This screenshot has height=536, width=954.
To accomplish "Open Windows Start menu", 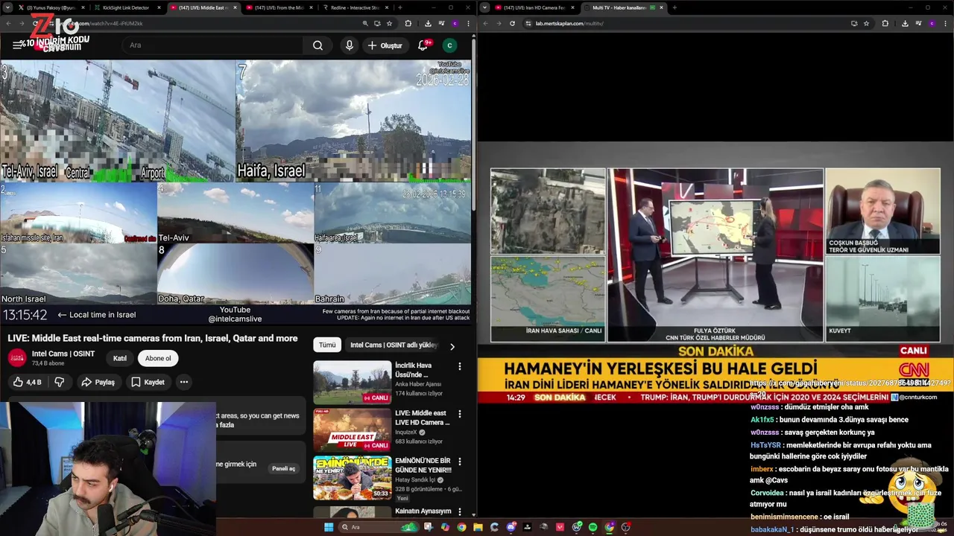I will pyautogui.click(x=329, y=527).
